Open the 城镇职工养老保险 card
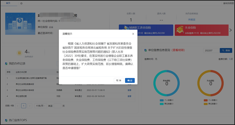This screenshot has height=125, width=235. (x=146, y=30)
